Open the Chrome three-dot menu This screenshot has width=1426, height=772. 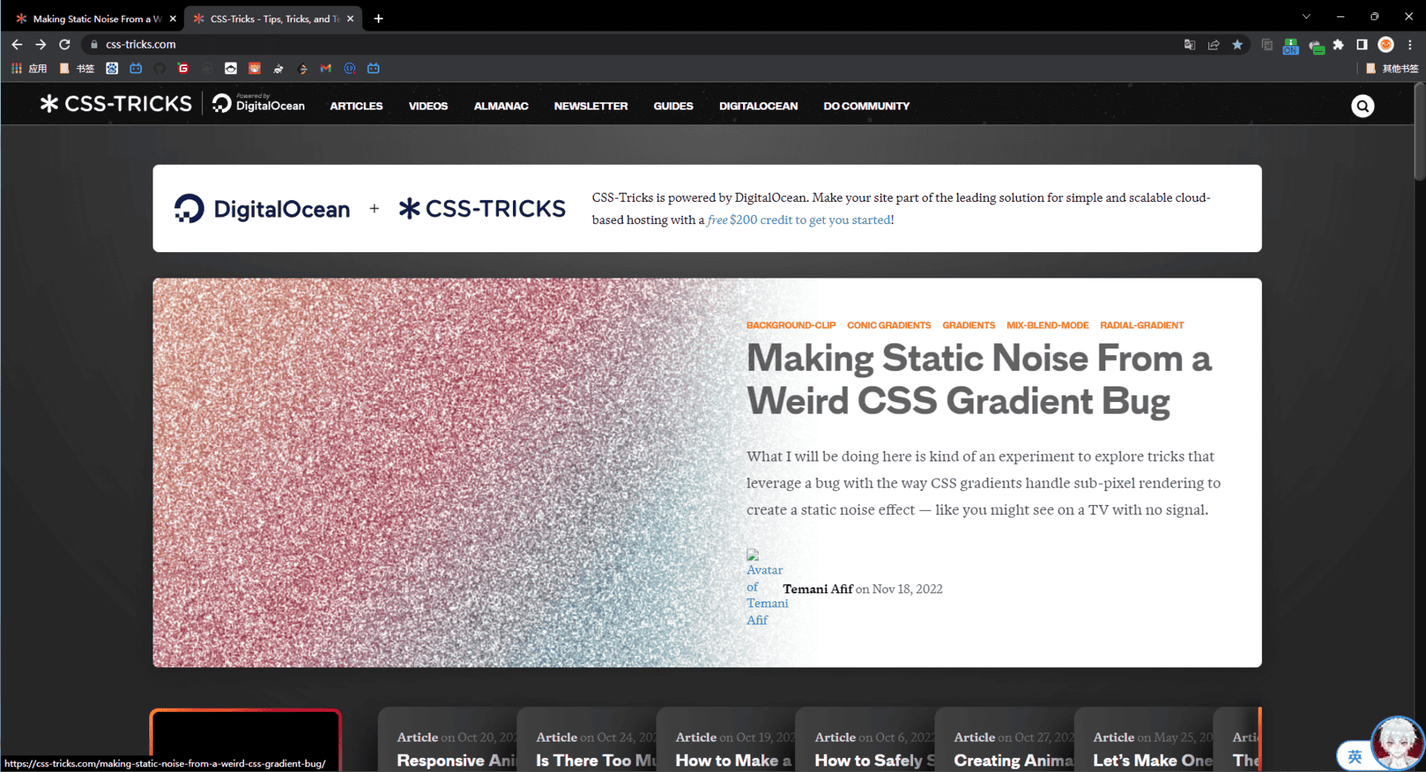(1410, 44)
